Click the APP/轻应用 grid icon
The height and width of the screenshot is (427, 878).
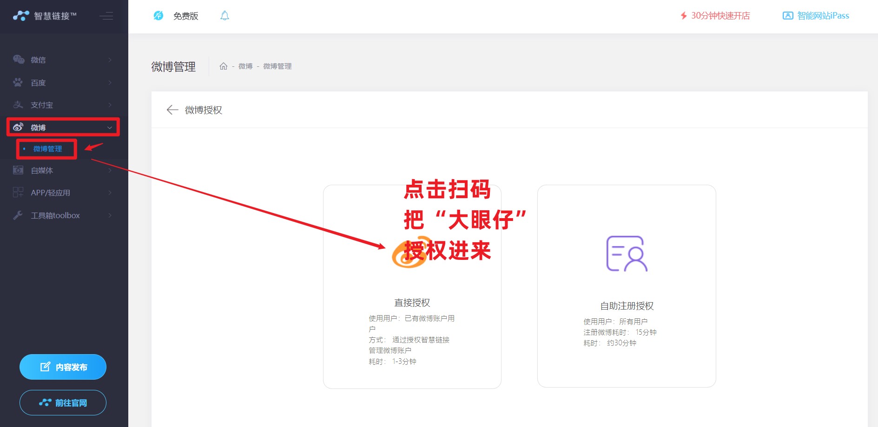coord(18,192)
